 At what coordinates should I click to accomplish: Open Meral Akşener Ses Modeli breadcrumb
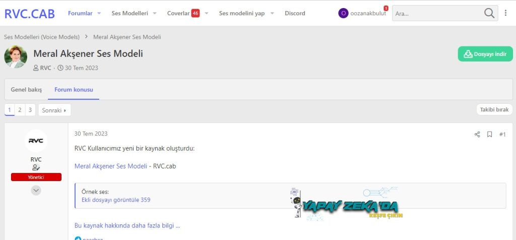[127, 37]
